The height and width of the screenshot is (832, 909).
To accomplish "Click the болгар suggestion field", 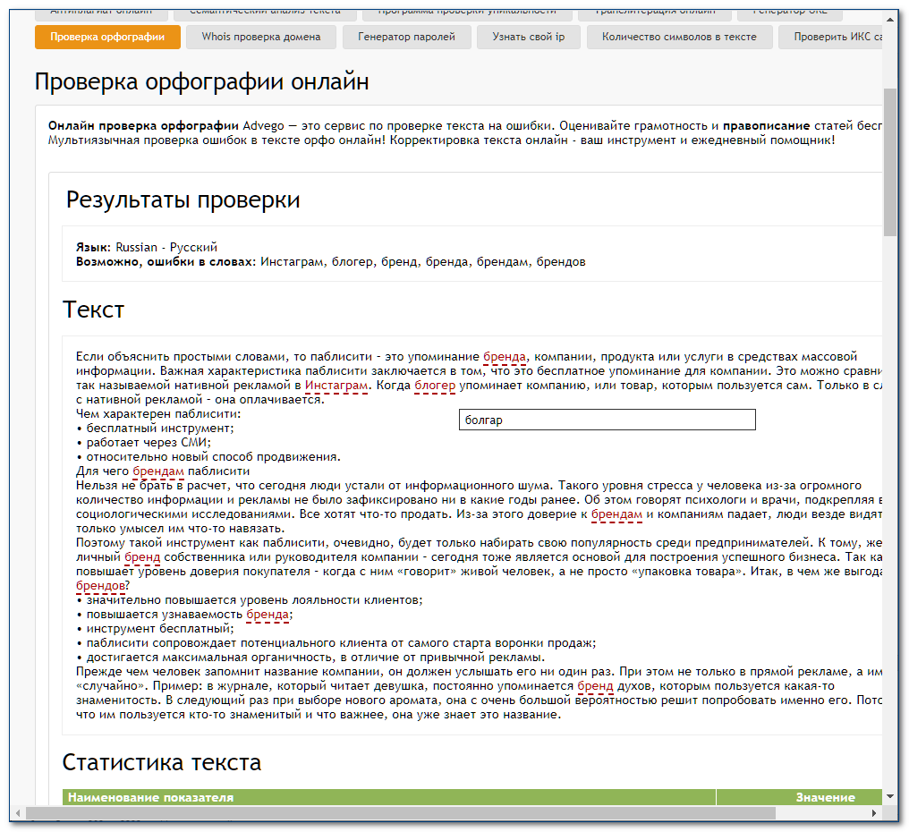I will coord(607,420).
